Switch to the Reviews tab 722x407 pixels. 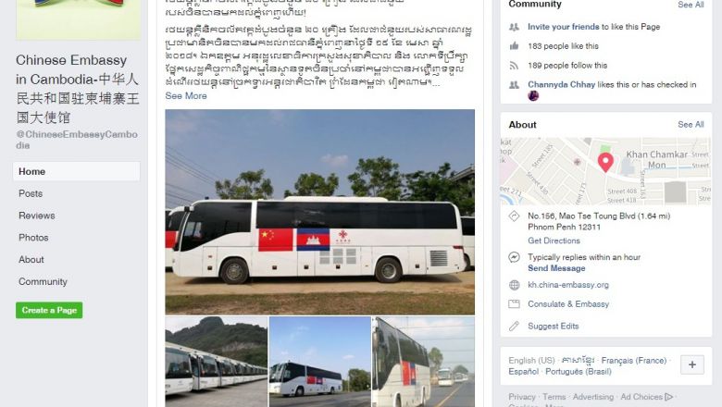pyautogui.click(x=37, y=216)
